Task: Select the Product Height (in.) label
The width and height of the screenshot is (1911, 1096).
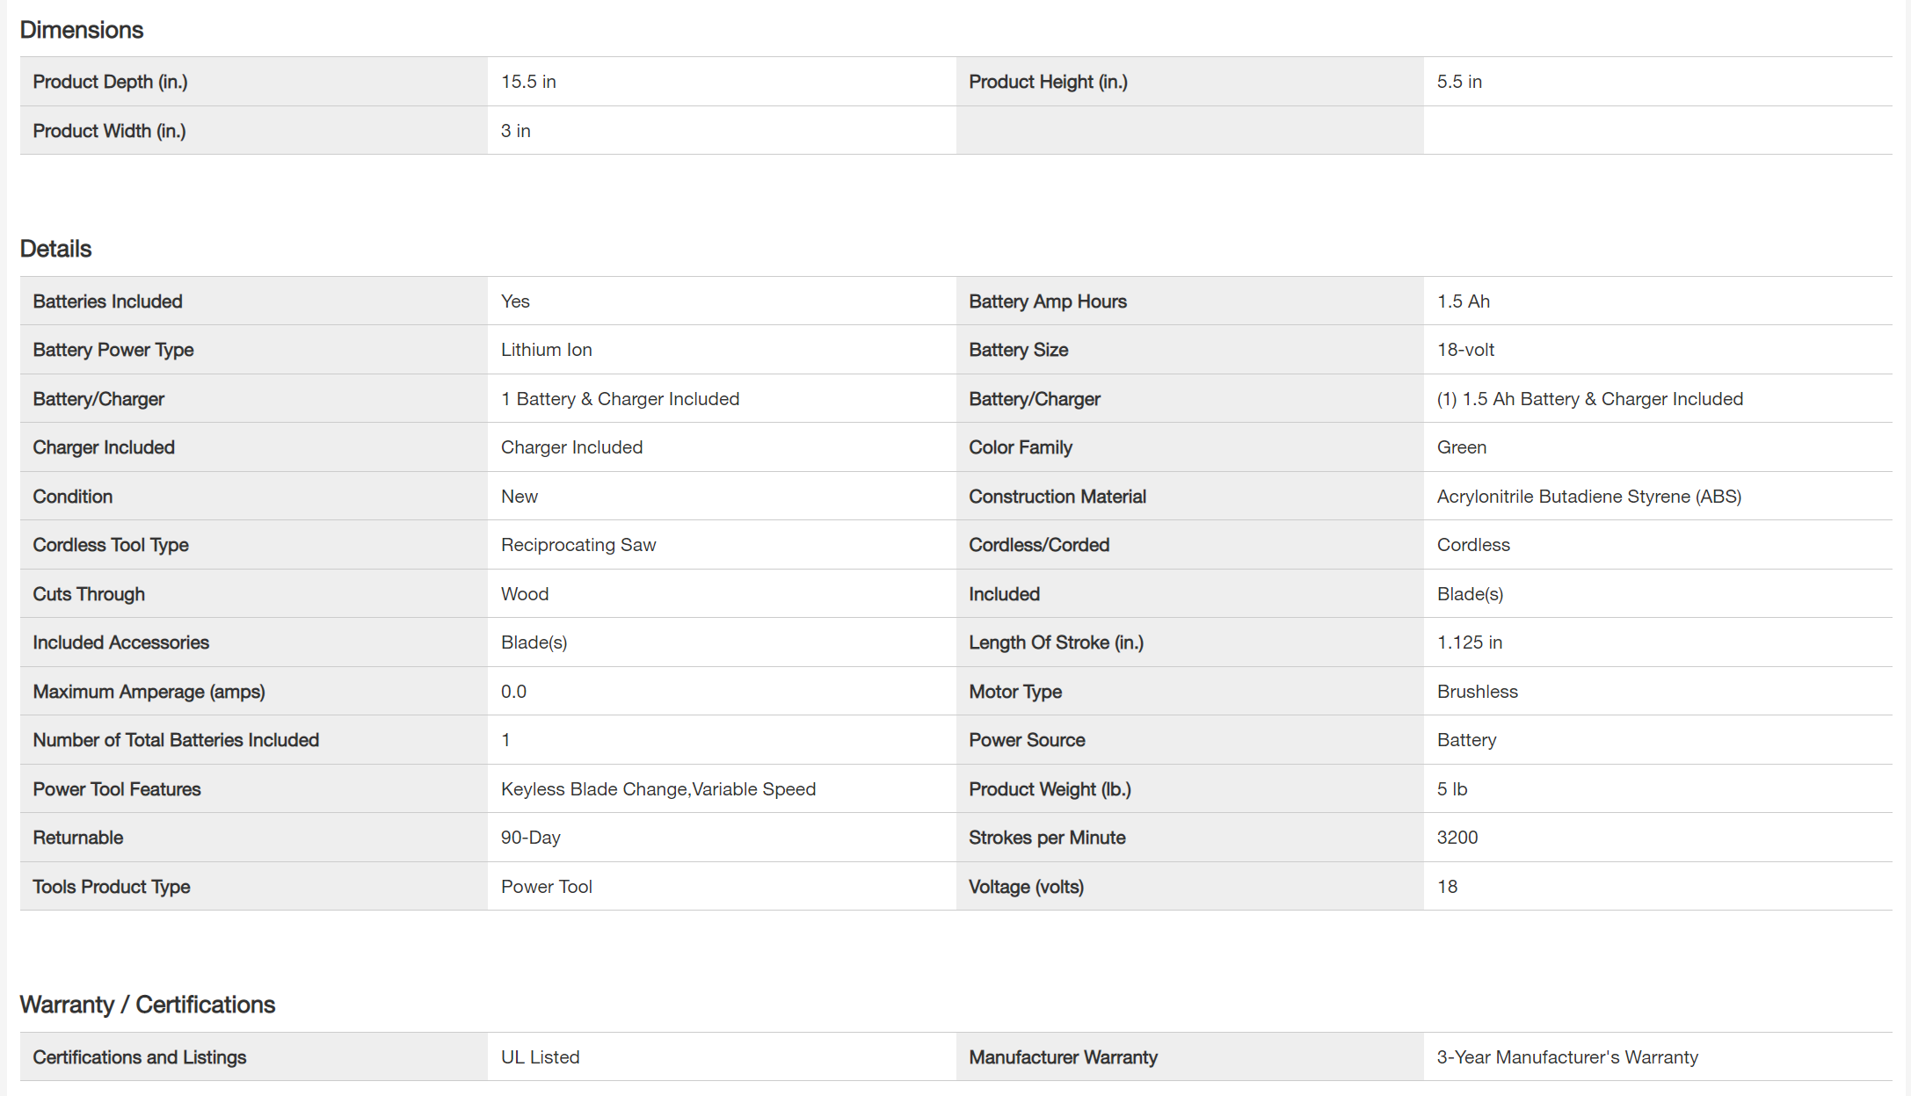Action: coord(1048,82)
